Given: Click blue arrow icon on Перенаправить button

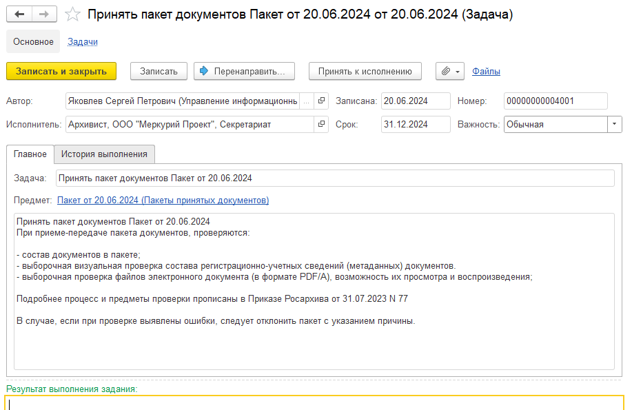Looking at the screenshot, I should (x=204, y=71).
